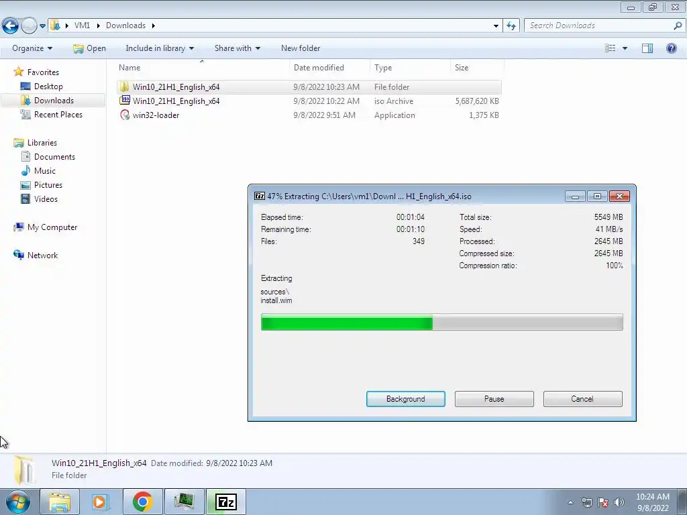Click the install.wim file name text
Image resolution: width=687 pixels, height=515 pixels.
(x=276, y=300)
